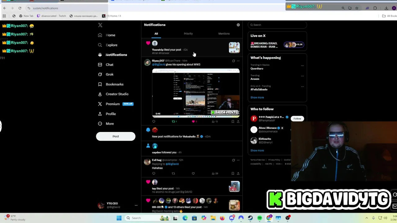
Task: Open Explore in the sidebar
Action: (108, 45)
